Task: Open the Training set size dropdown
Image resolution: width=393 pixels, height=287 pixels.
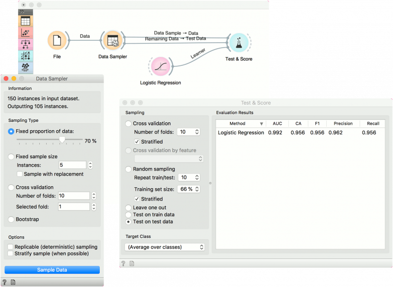Action: (190, 189)
